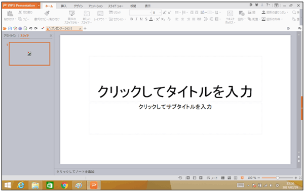Open the View ribbon tab
This screenshot has height=191, width=304.
point(148,6)
